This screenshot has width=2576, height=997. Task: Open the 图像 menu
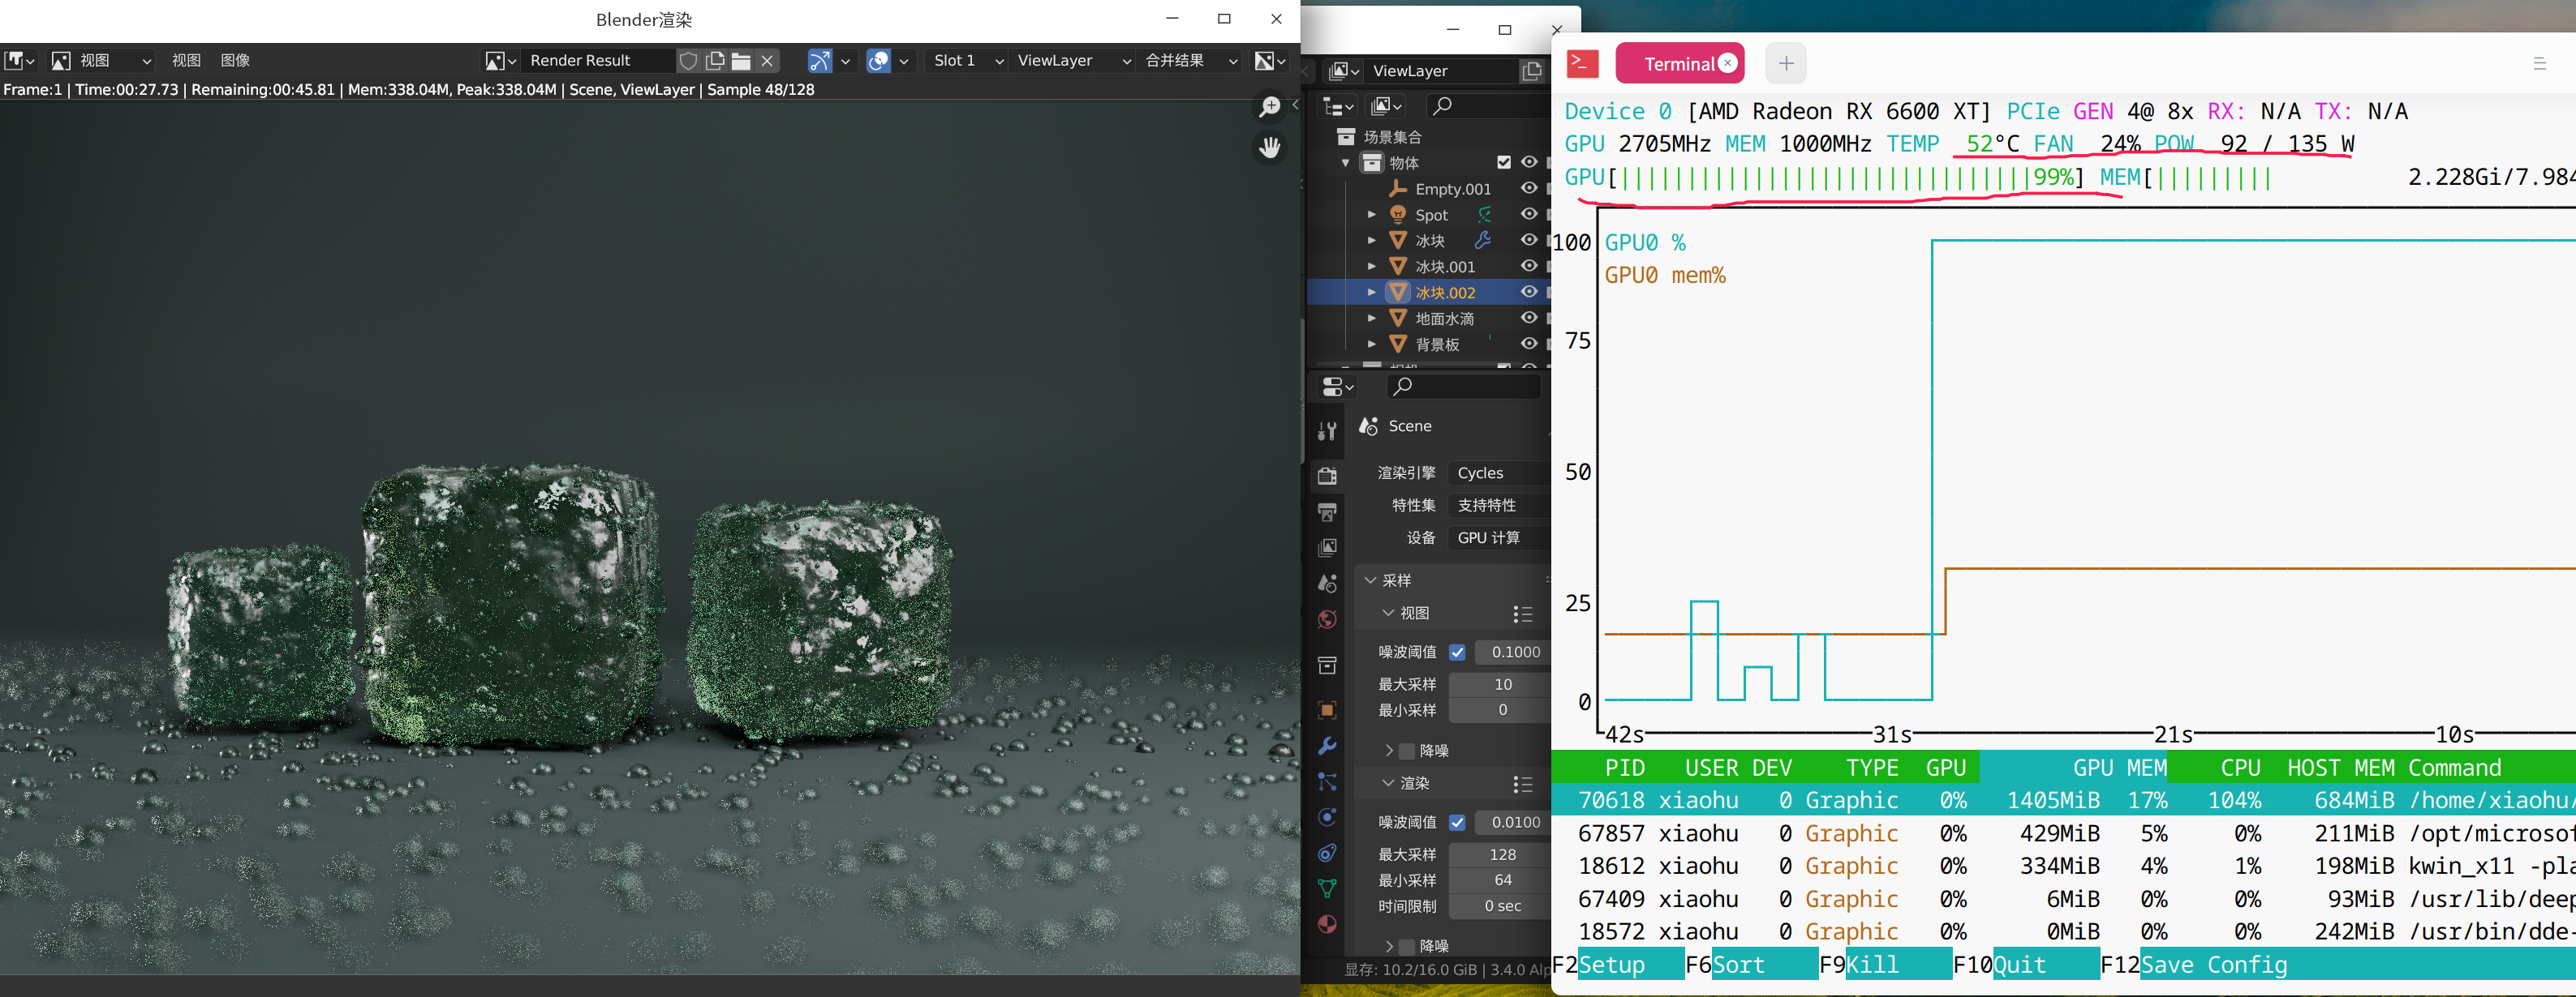point(235,61)
